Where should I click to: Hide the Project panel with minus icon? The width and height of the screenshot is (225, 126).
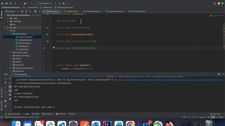(x=39, y=12)
